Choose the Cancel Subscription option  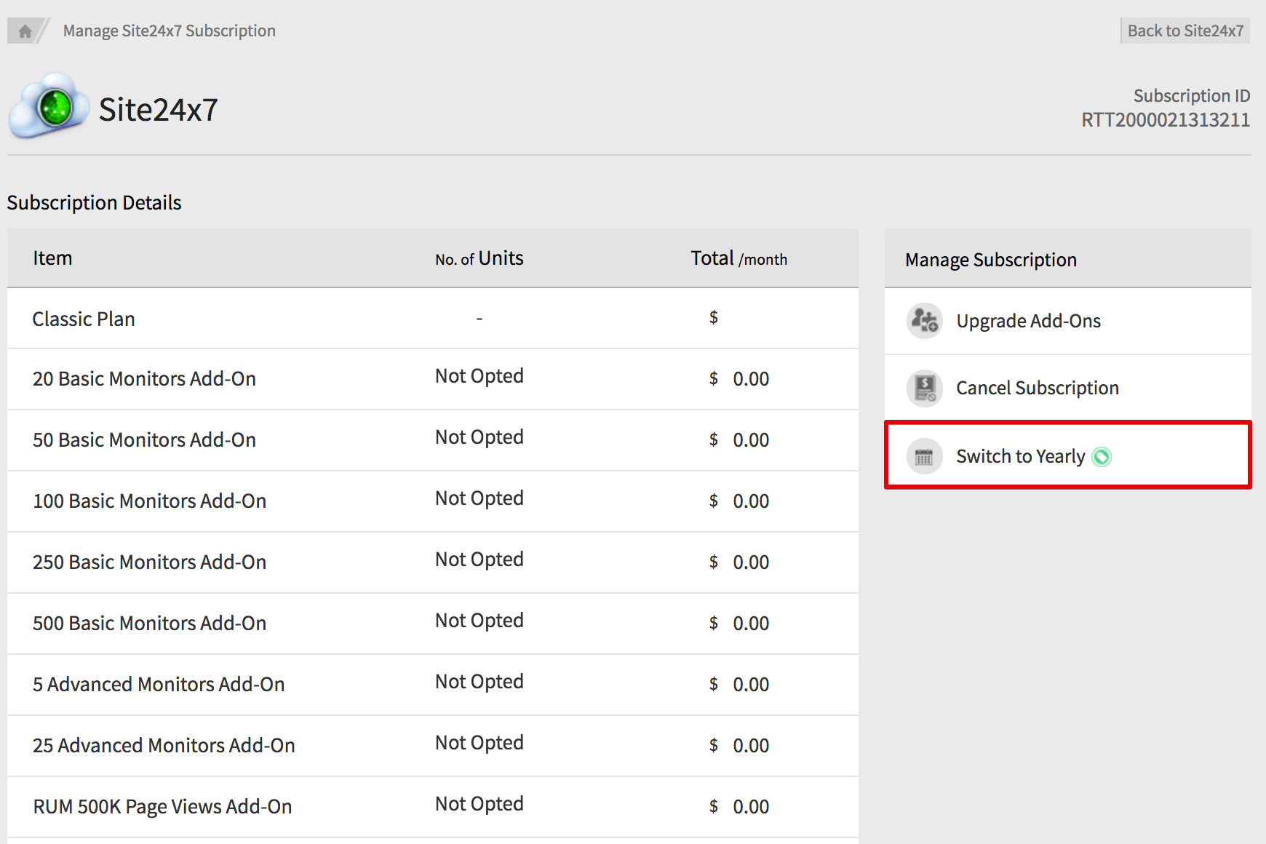tap(1037, 388)
